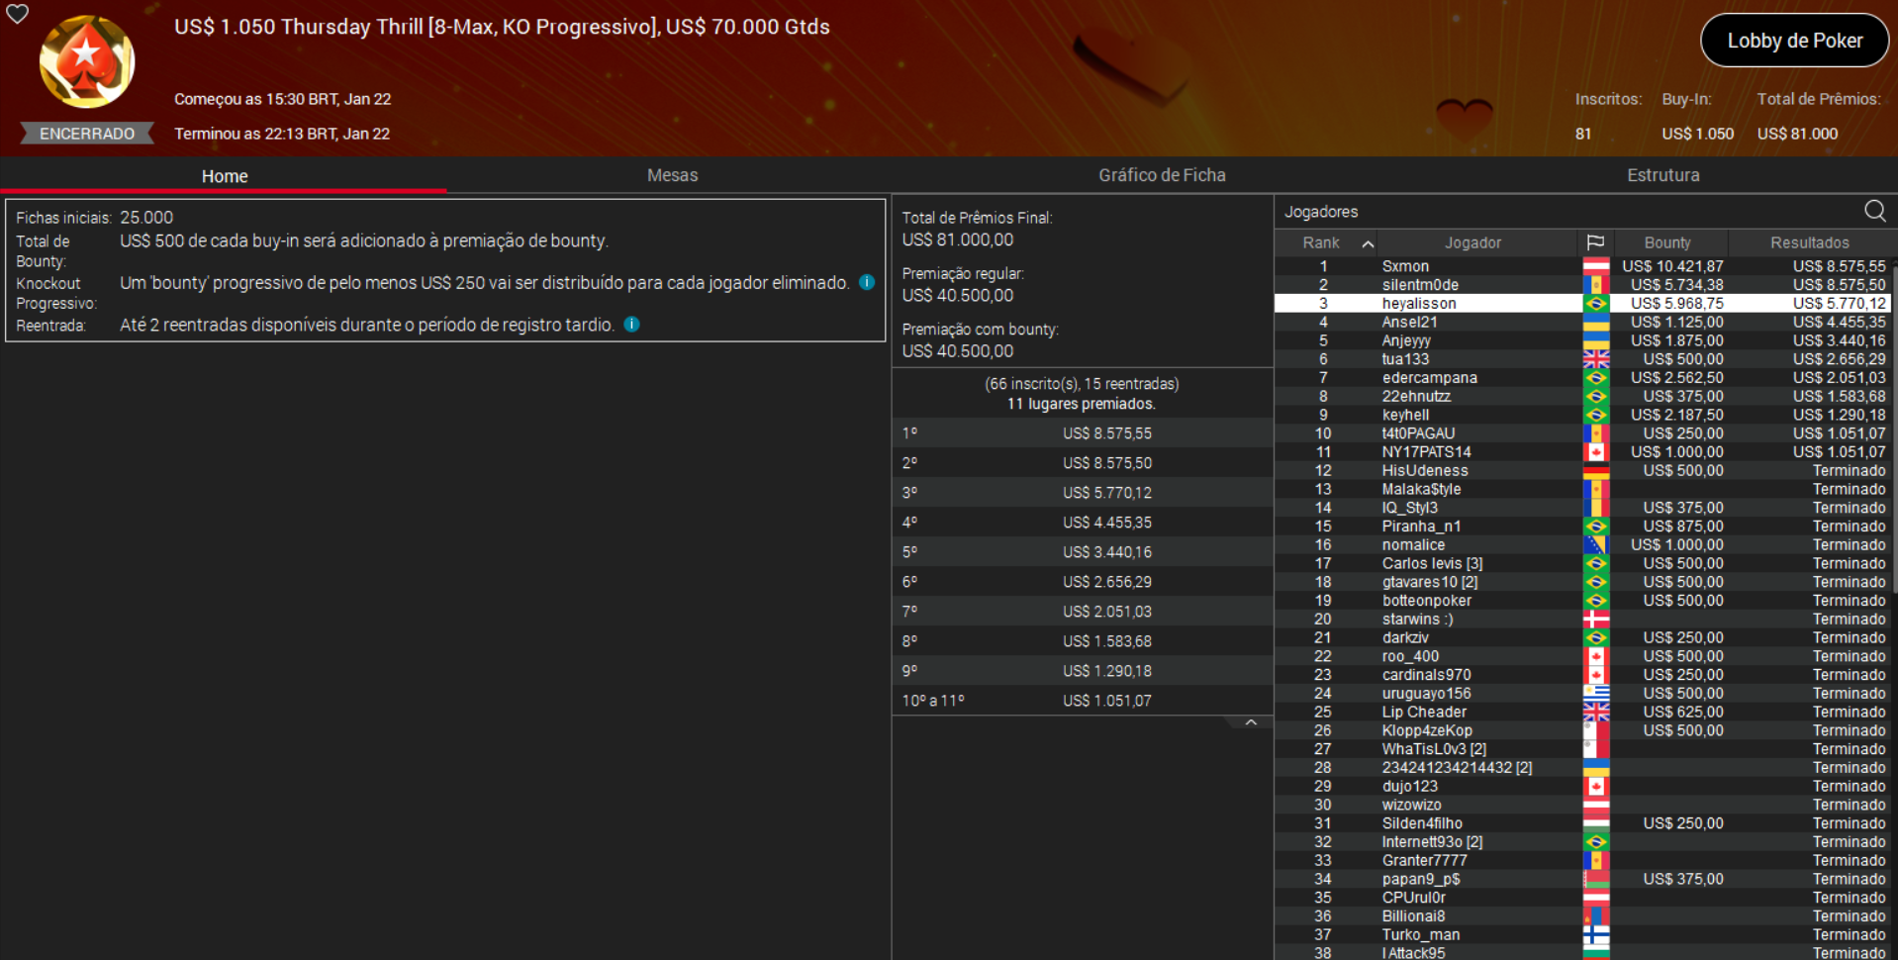Click the Lobby de Poker button
Image resolution: width=1898 pixels, height=960 pixels.
pos(1794,41)
